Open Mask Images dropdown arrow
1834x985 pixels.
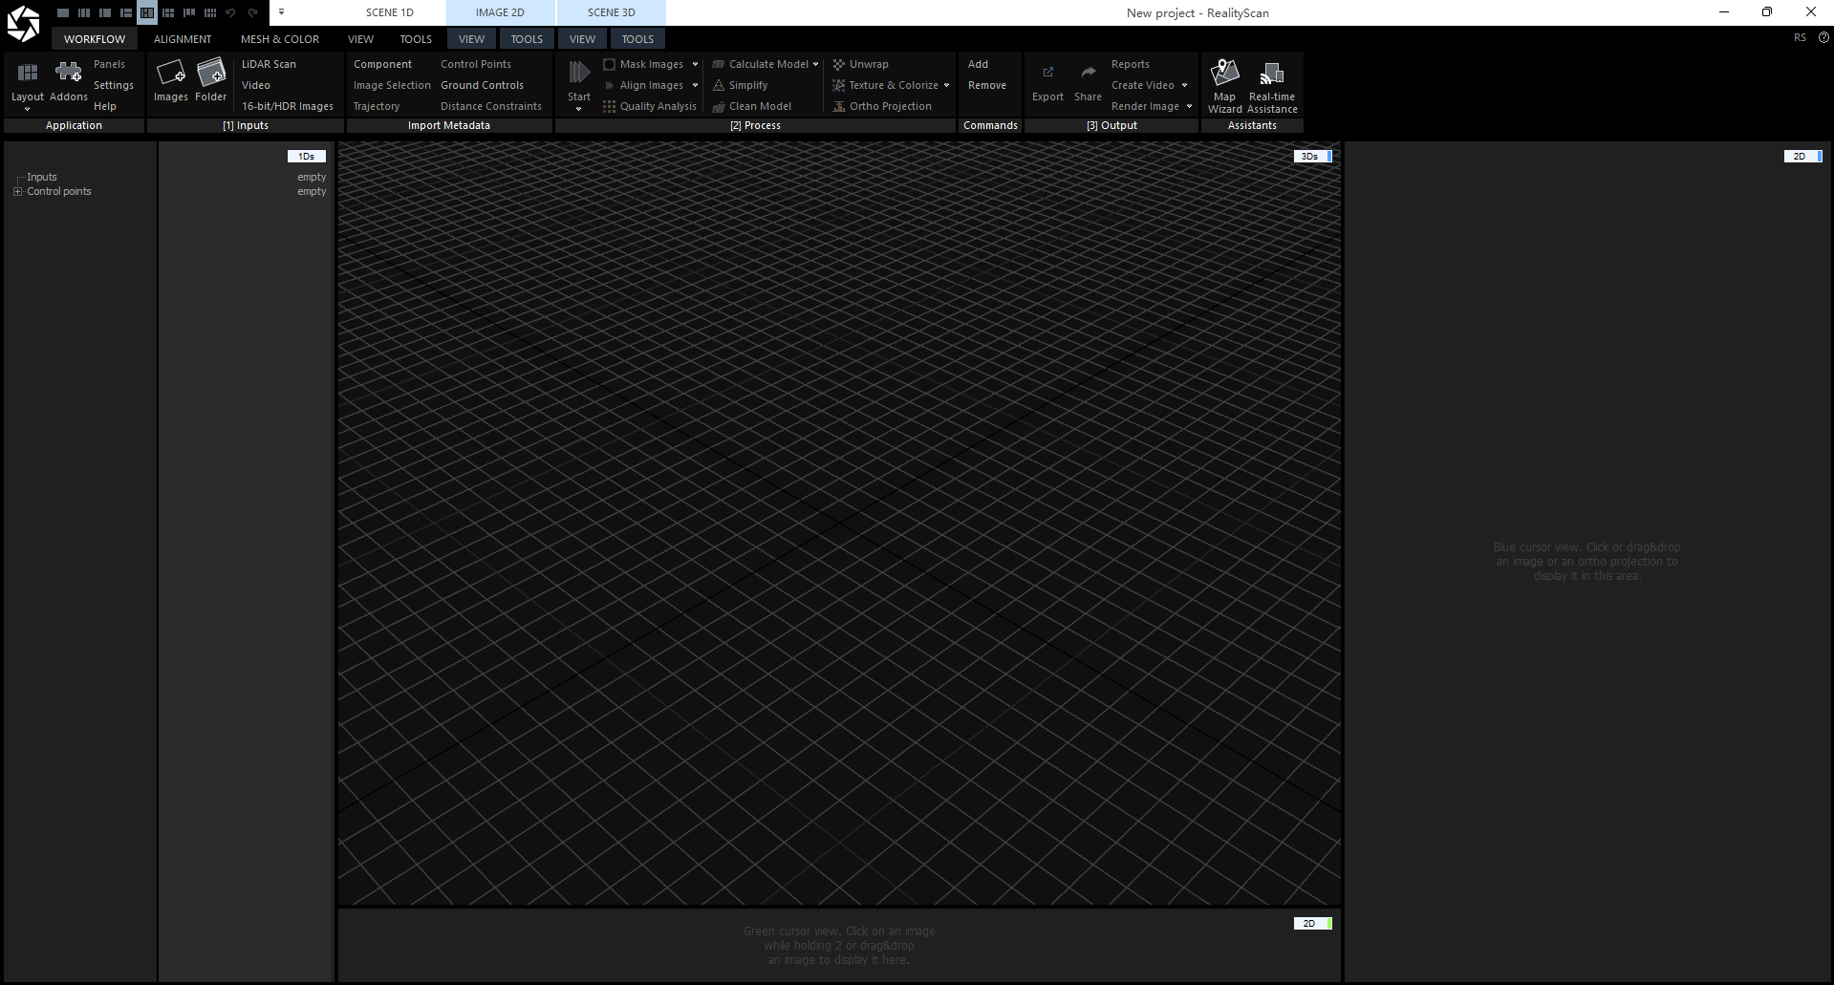pos(695,64)
